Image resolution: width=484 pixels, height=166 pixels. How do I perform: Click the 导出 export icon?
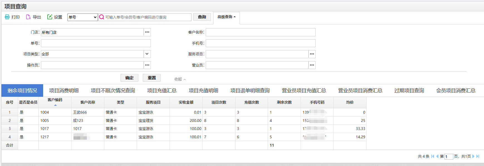pos(28,17)
